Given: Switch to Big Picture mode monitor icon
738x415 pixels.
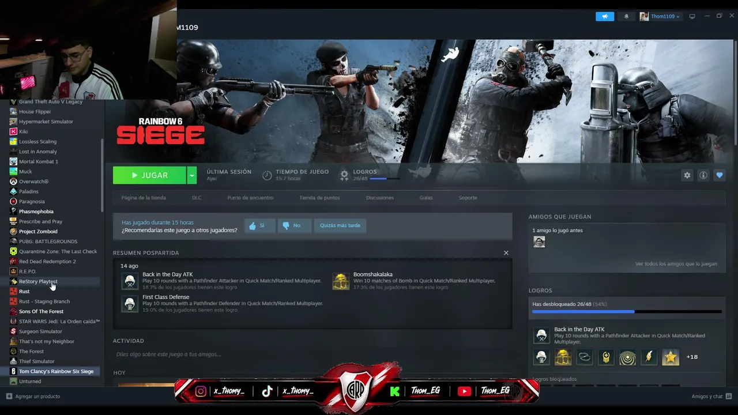Looking at the screenshot, I should (x=692, y=17).
